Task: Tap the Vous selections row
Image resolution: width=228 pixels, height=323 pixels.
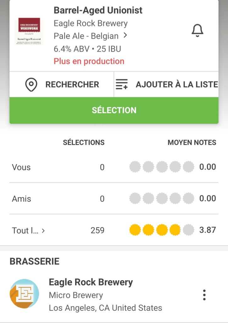Action: [x=21, y=167]
